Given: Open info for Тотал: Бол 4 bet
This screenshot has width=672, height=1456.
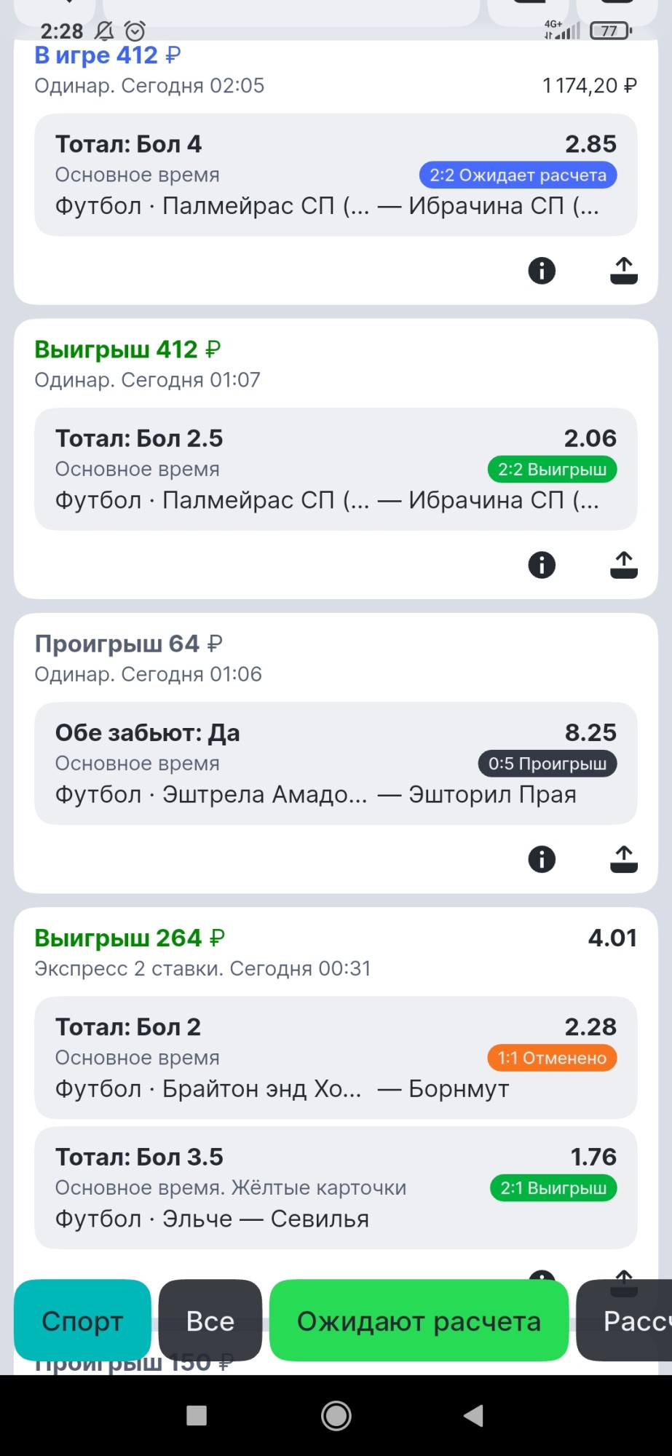Looking at the screenshot, I should click(542, 271).
